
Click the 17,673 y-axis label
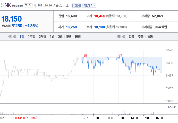tap(168, 101)
